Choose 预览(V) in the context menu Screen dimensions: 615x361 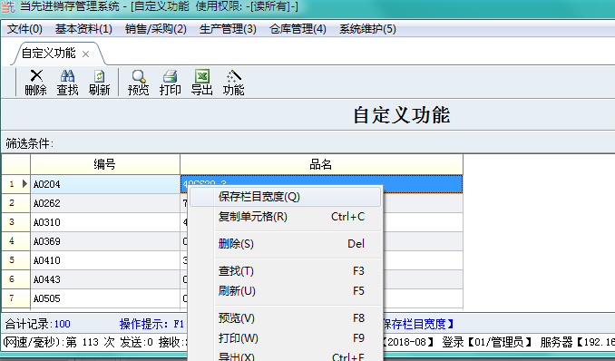click(x=285, y=318)
